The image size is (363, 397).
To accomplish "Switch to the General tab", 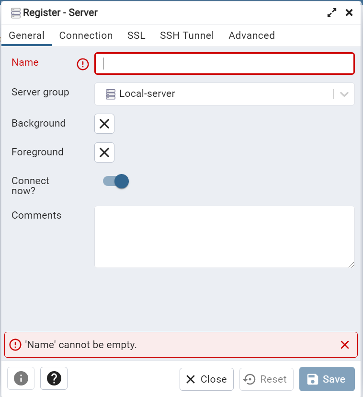I will pos(26,35).
